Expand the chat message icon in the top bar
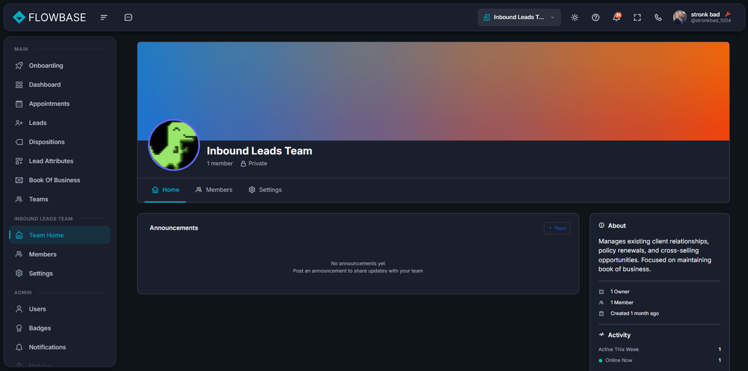Image resolution: width=748 pixels, height=371 pixels. (x=128, y=17)
